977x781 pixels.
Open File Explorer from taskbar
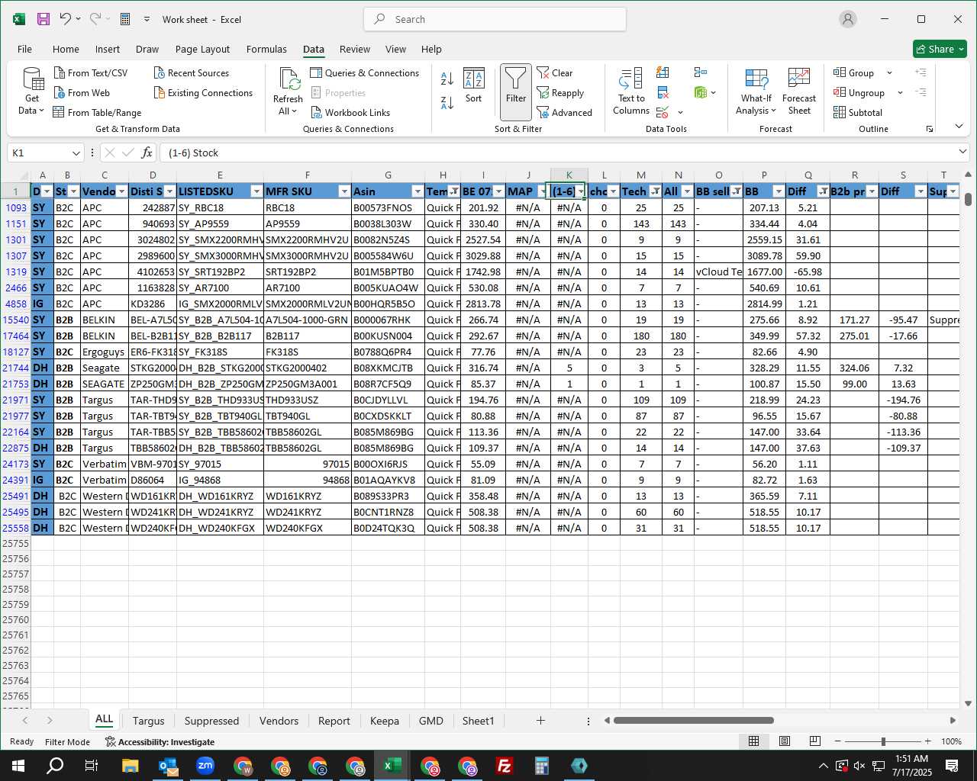click(130, 766)
